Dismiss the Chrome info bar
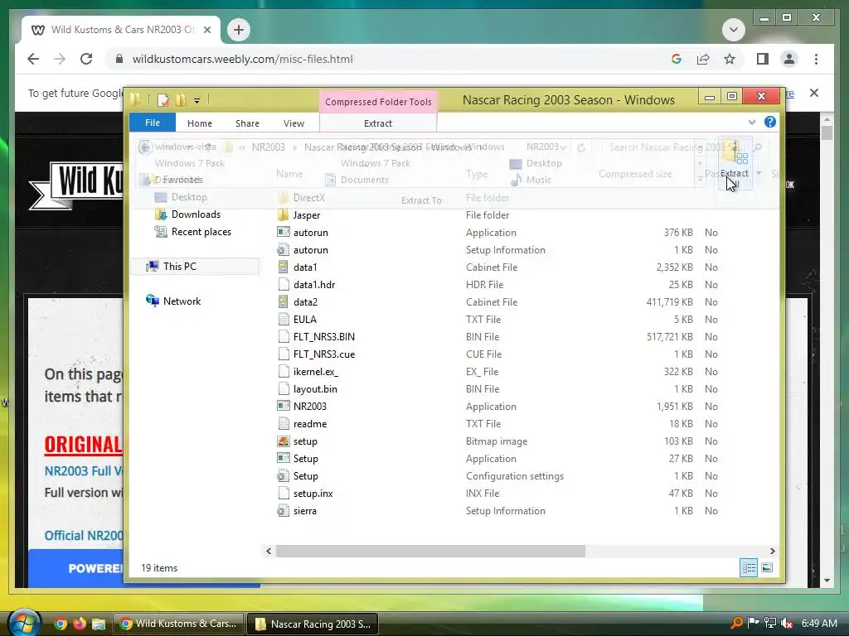Screen dimensions: 849x636 [814, 93]
